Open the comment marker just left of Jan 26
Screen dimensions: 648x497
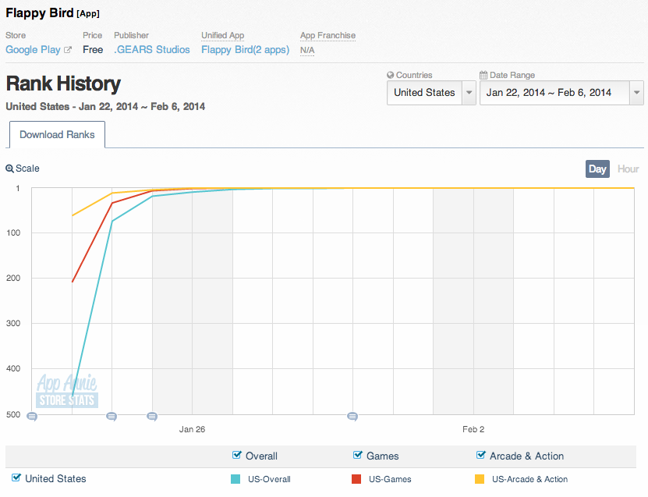tap(152, 416)
